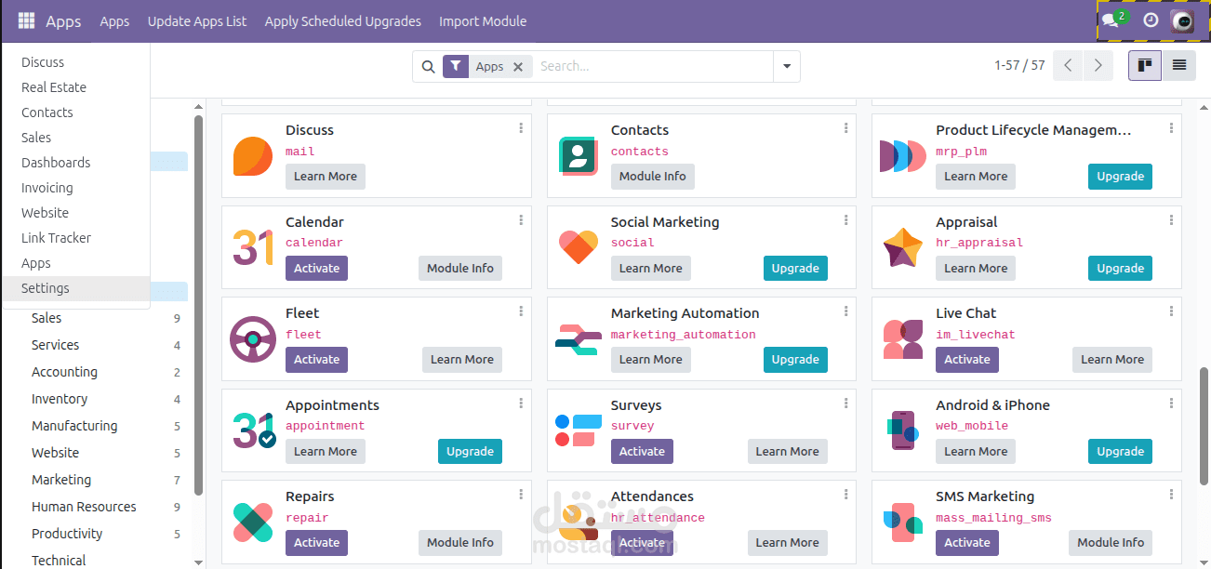The height and width of the screenshot is (569, 1211).
Task: Open the Live Chat card options menu
Action: coord(1171,311)
